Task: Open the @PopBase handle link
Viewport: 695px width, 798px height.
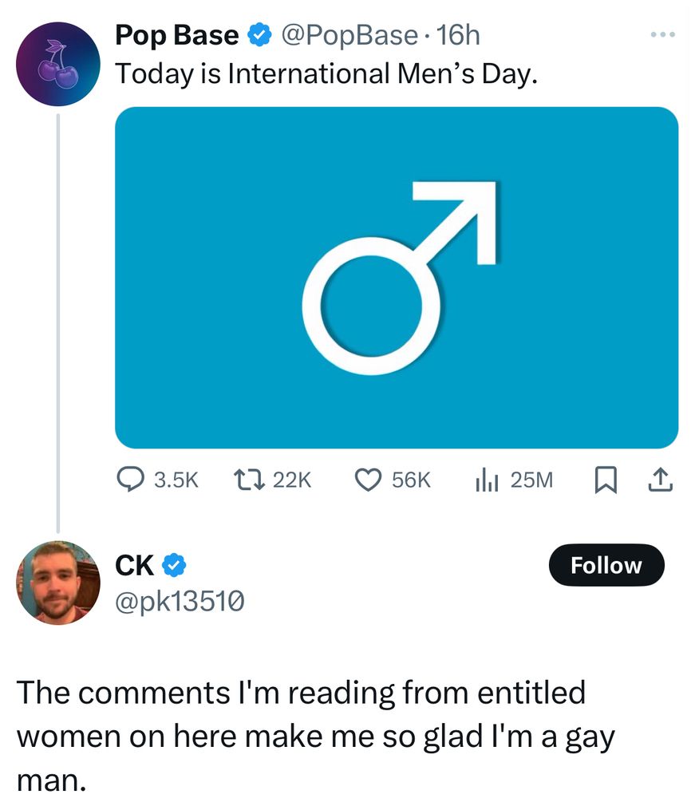Action: click(x=347, y=35)
